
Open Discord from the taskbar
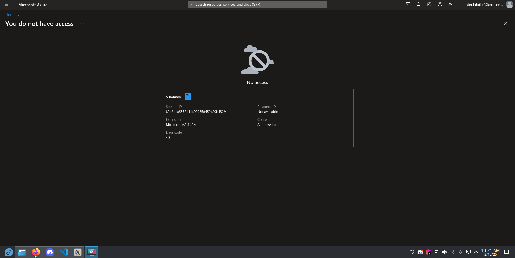coord(50,252)
